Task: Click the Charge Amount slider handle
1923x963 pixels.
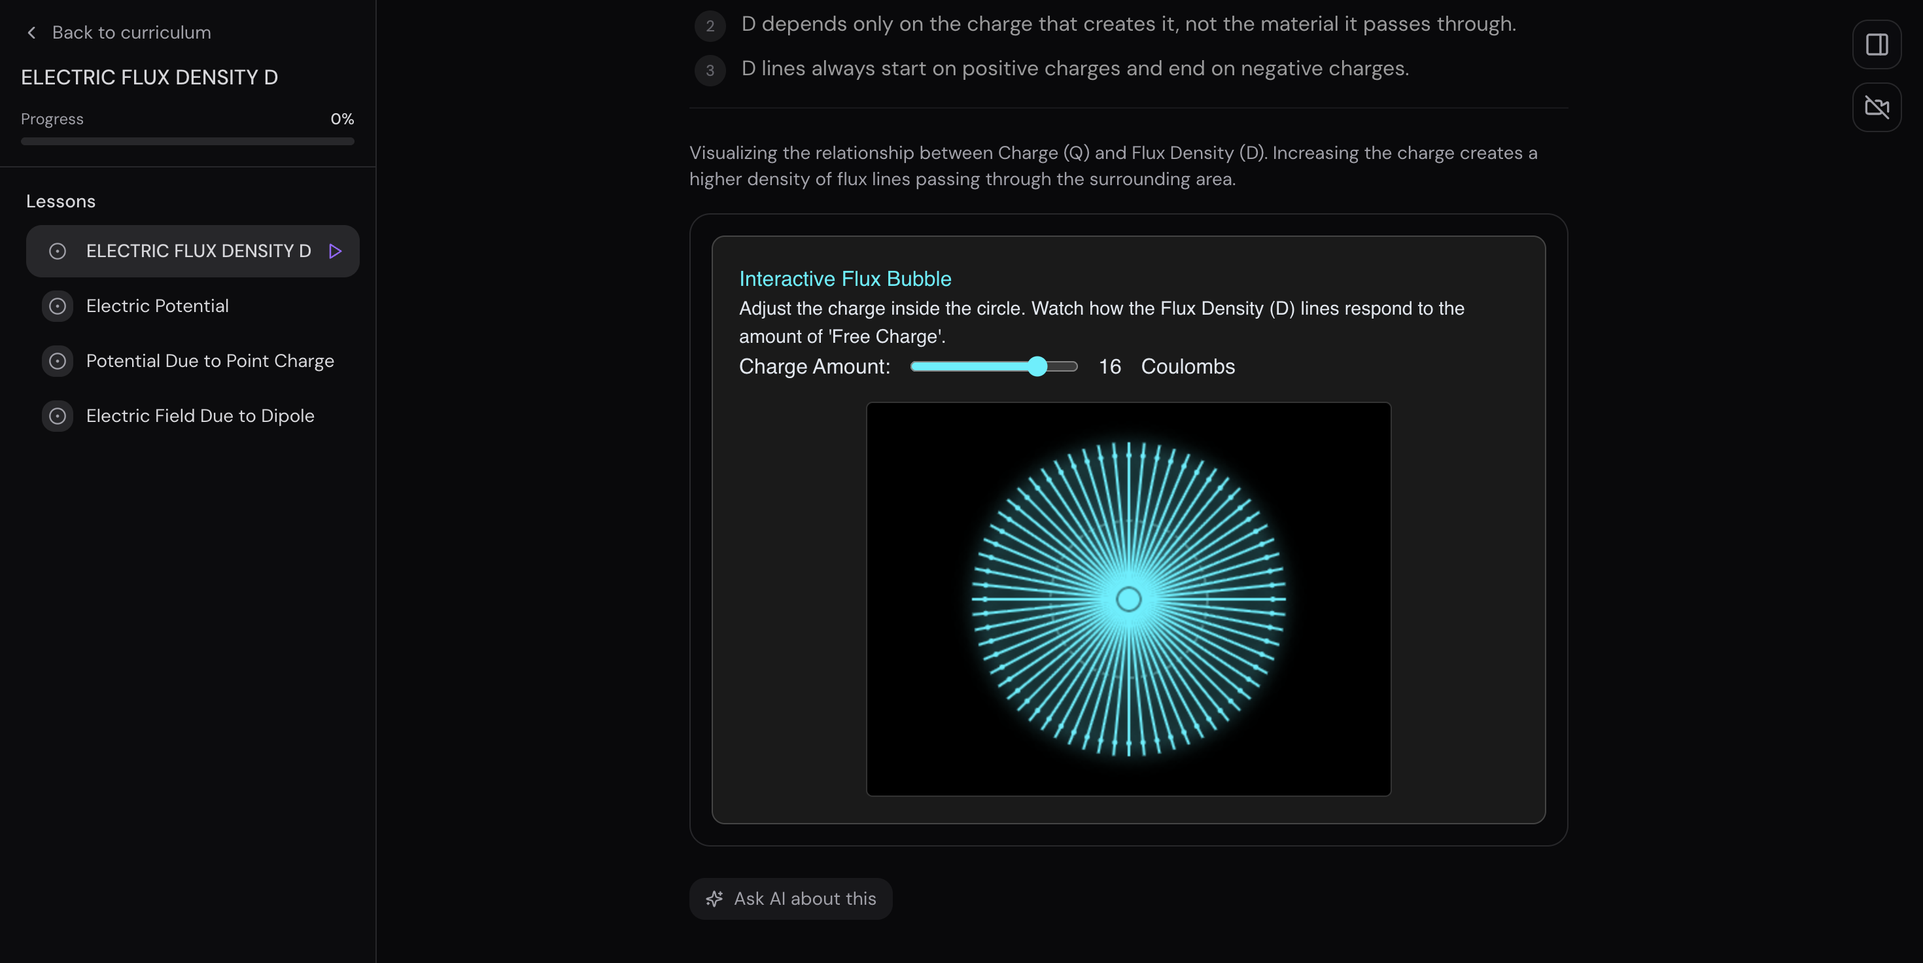Action: (x=1037, y=366)
